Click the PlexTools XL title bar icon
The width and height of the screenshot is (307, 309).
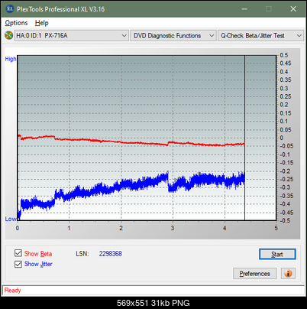pos(10,9)
